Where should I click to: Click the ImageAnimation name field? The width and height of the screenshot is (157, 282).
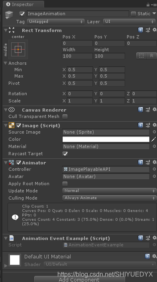click(x=78, y=14)
